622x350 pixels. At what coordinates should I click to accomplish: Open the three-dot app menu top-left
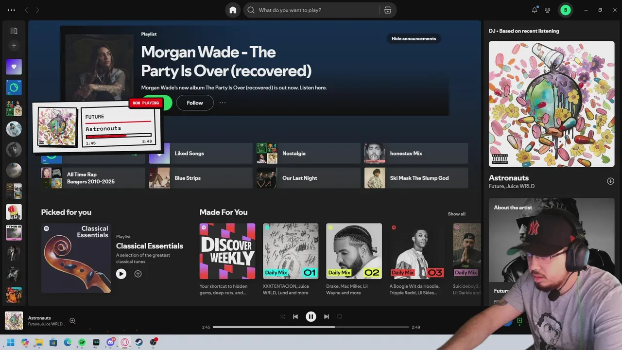pos(11,10)
